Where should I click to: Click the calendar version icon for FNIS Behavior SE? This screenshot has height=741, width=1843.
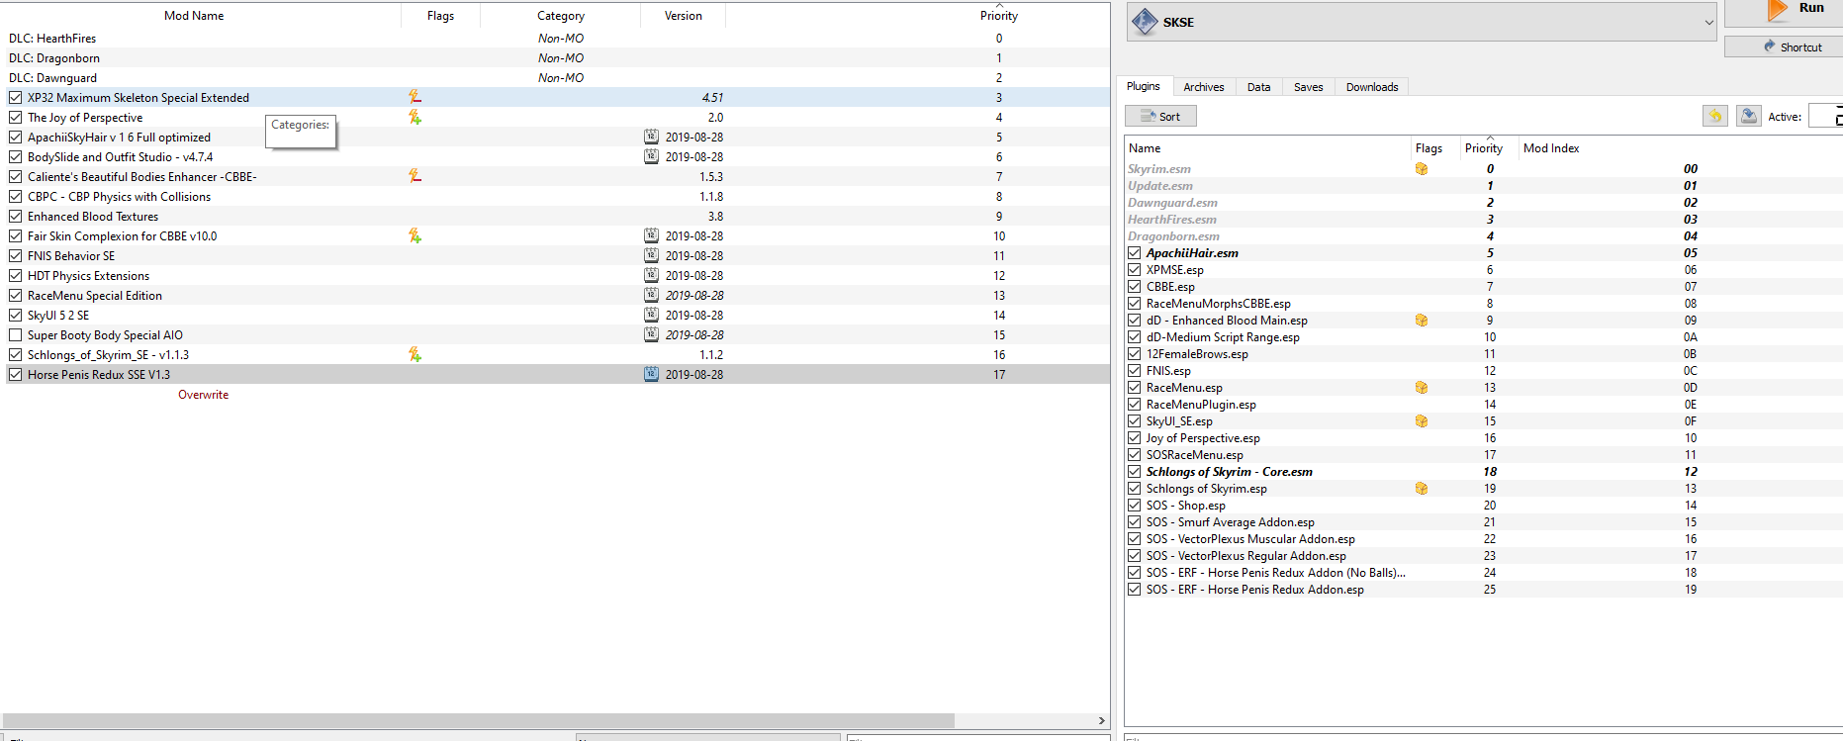click(x=651, y=255)
